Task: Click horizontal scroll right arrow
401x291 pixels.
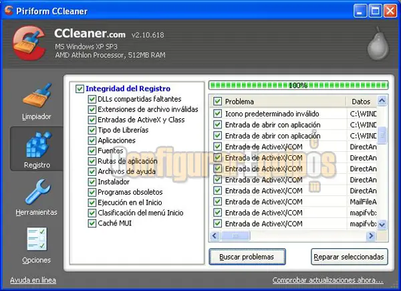Action: point(370,235)
